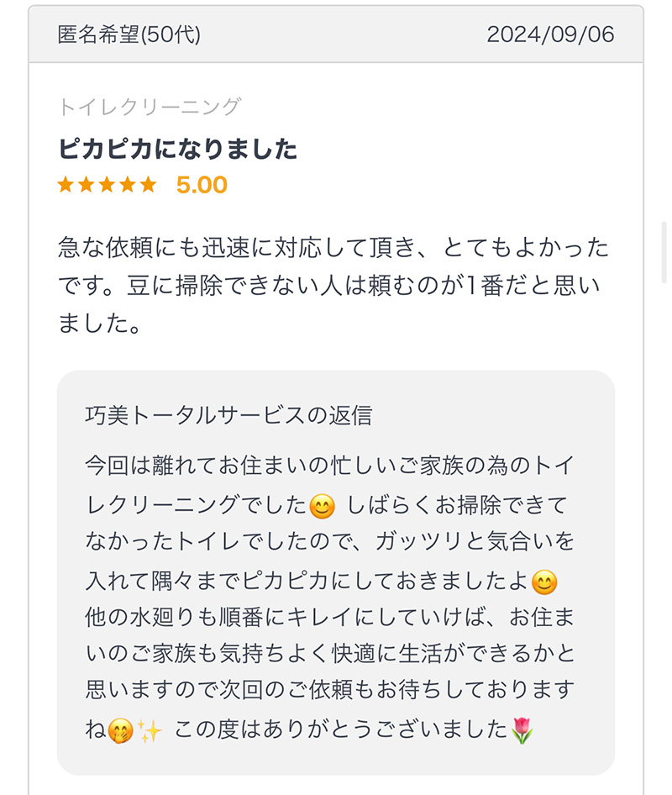Image resolution: width=672 pixels, height=795 pixels.
Task: Click the hand-over-mouth emoji after ね
Action: (x=121, y=731)
